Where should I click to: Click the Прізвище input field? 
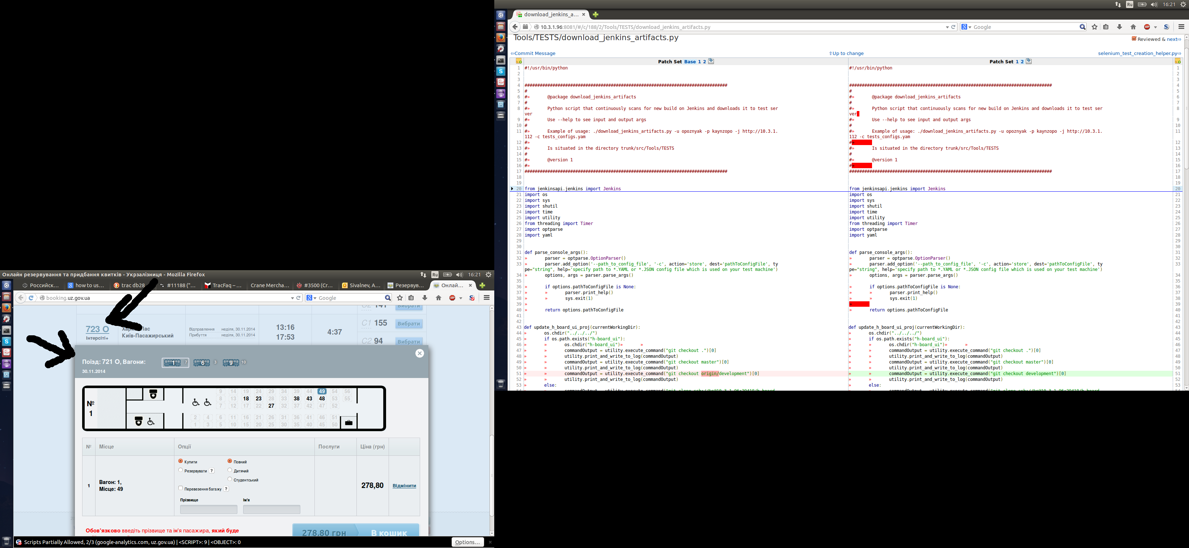(x=209, y=510)
